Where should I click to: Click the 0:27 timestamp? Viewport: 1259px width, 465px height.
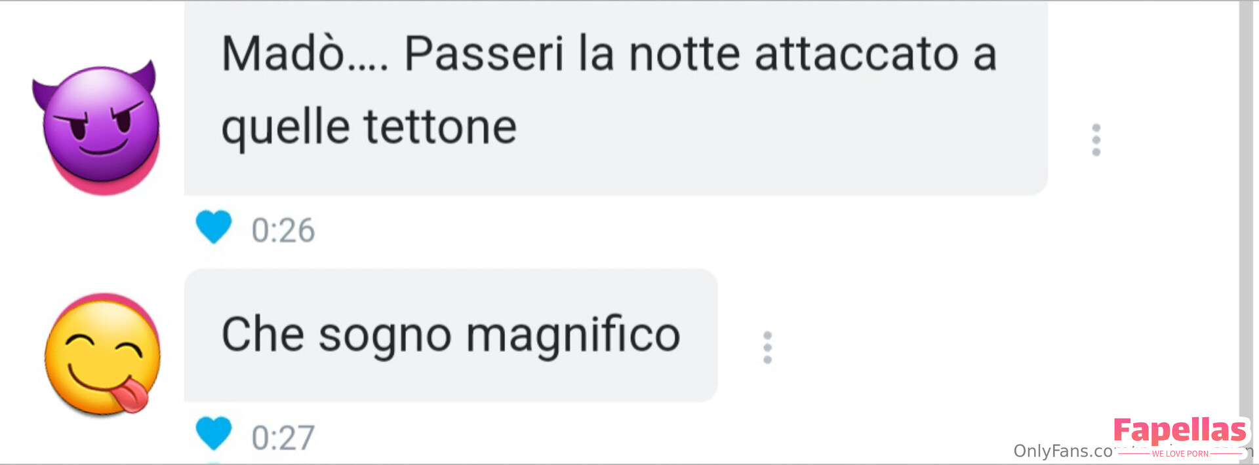(283, 437)
